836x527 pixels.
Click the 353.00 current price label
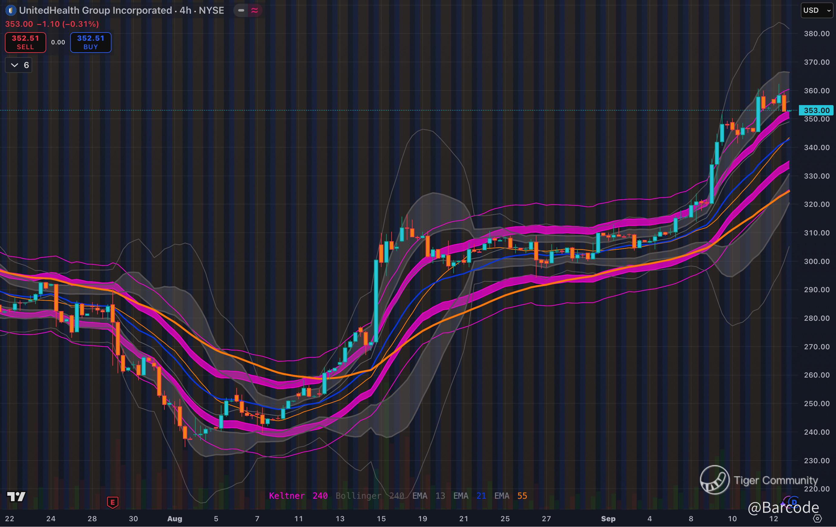click(x=816, y=110)
